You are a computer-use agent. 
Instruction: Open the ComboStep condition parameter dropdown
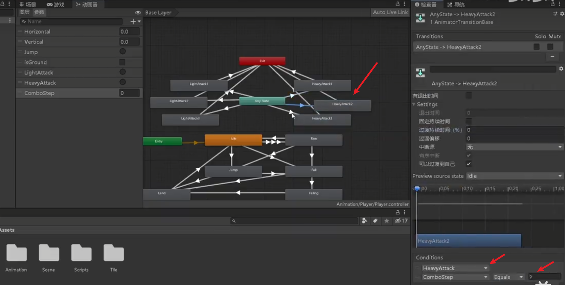tap(455, 277)
